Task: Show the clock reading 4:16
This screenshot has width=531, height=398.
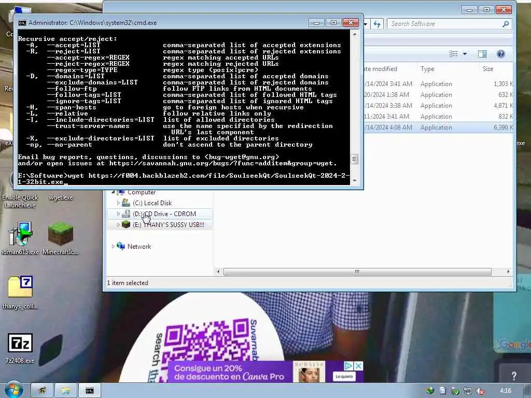Action: (x=506, y=391)
